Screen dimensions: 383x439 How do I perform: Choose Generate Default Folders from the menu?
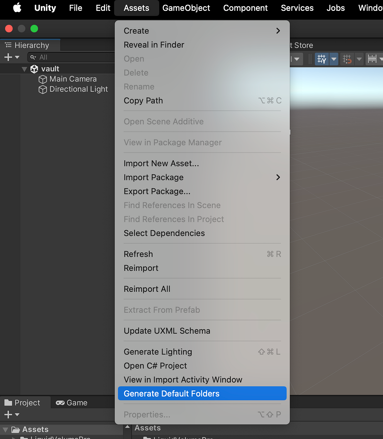click(x=171, y=393)
